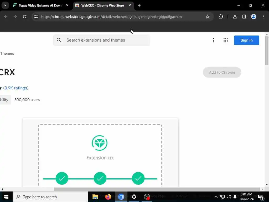Open network status tray icon

point(222,197)
